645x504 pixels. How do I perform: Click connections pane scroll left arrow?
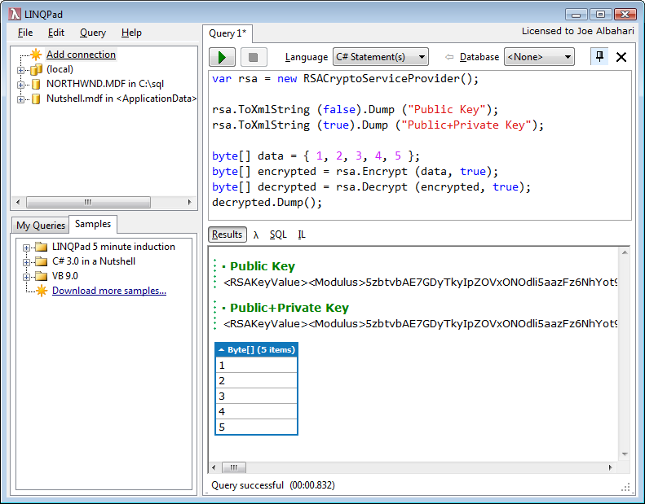coord(18,202)
